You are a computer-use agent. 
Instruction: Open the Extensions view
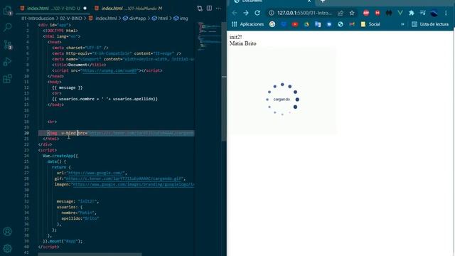click(x=7, y=79)
